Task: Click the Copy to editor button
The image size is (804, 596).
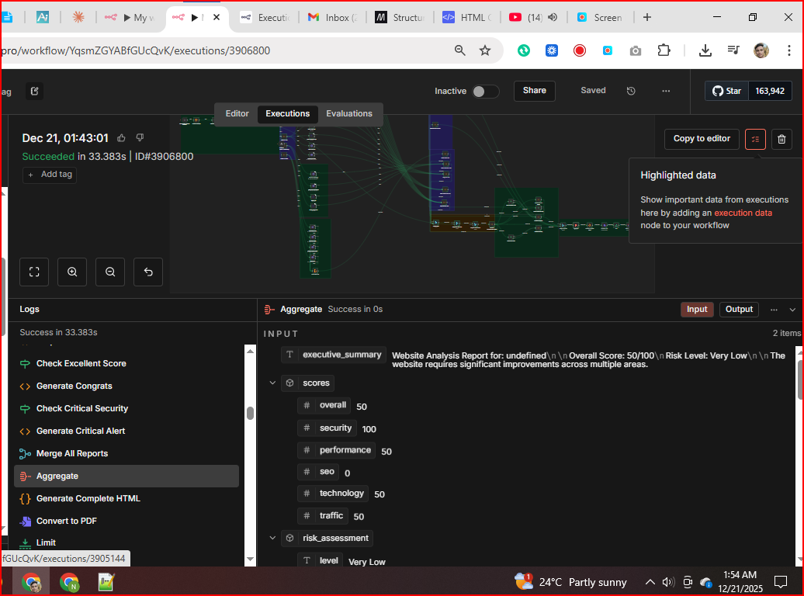Action: tap(701, 139)
